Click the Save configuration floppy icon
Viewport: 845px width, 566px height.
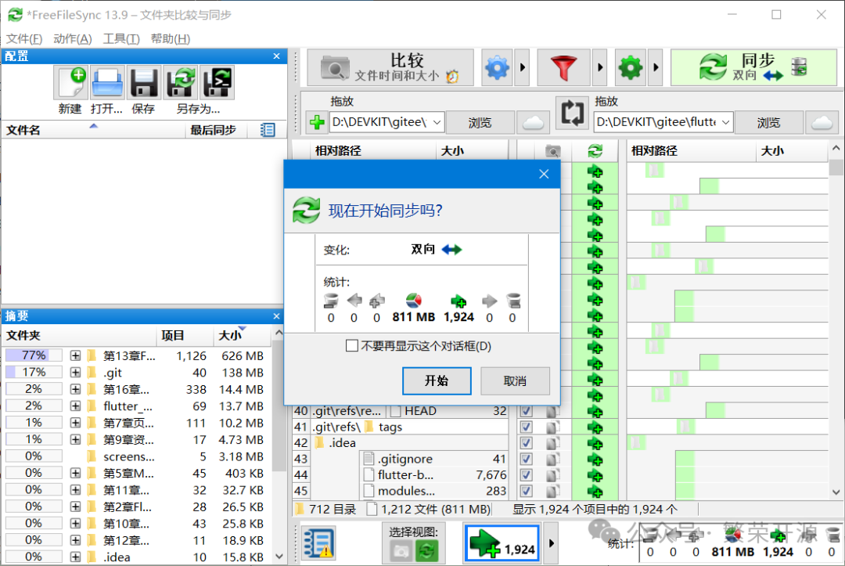[x=143, y=83]
